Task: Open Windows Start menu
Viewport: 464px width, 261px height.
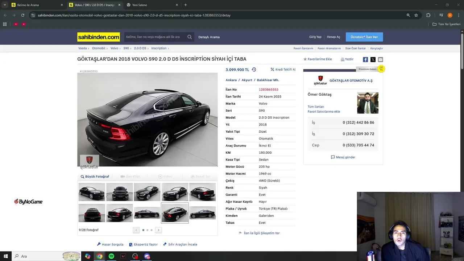Action: (6, 256)
